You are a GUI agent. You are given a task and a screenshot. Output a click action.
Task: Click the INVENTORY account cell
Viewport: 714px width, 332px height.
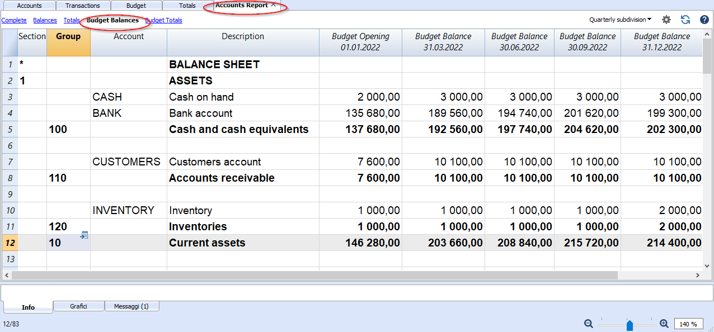[x=129, y=211]
